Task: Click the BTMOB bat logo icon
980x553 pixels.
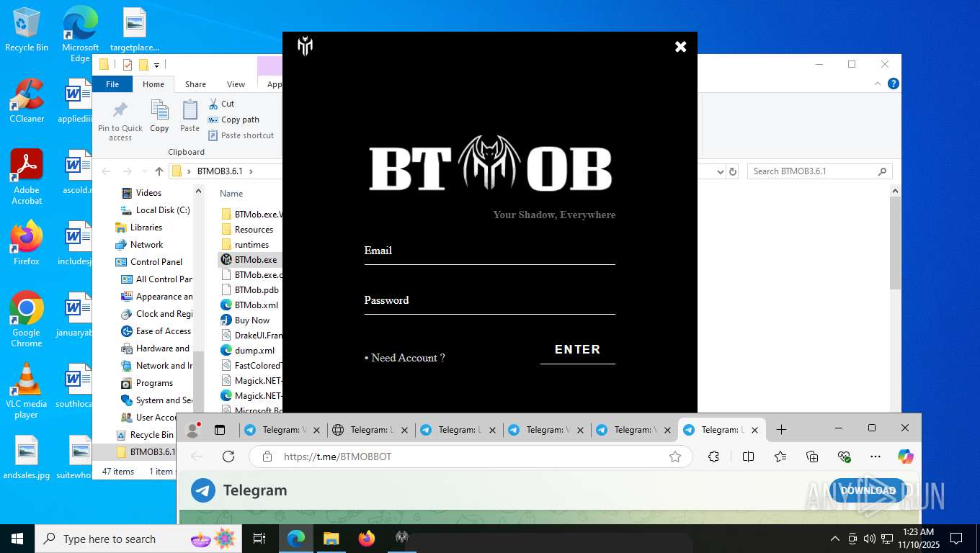Action: pos(305,46)
